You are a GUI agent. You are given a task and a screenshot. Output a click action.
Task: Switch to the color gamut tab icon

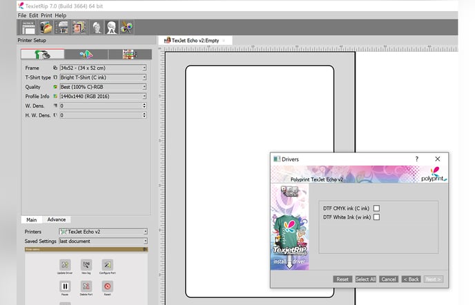(x=86, y=55)
